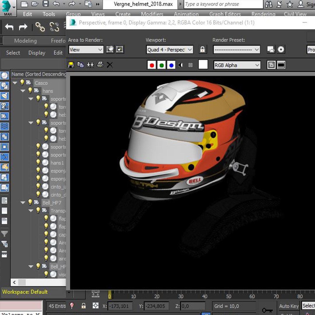Collapse the Transp tree node
Image resolution: width=315 pixels, height=315 pixels.
click(31, 211)
